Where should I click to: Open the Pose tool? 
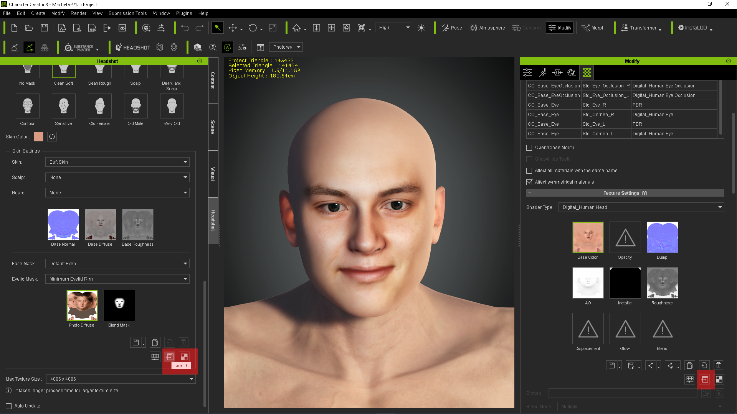[452, 28]
